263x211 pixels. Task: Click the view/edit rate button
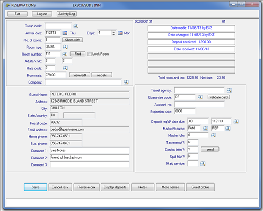pos(80,75)
